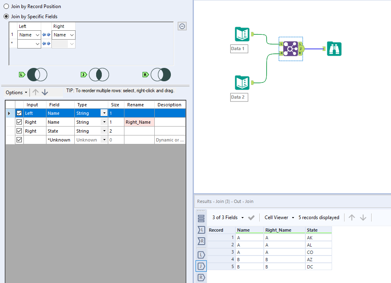Switch to the J joined output tab

(201, 266)
